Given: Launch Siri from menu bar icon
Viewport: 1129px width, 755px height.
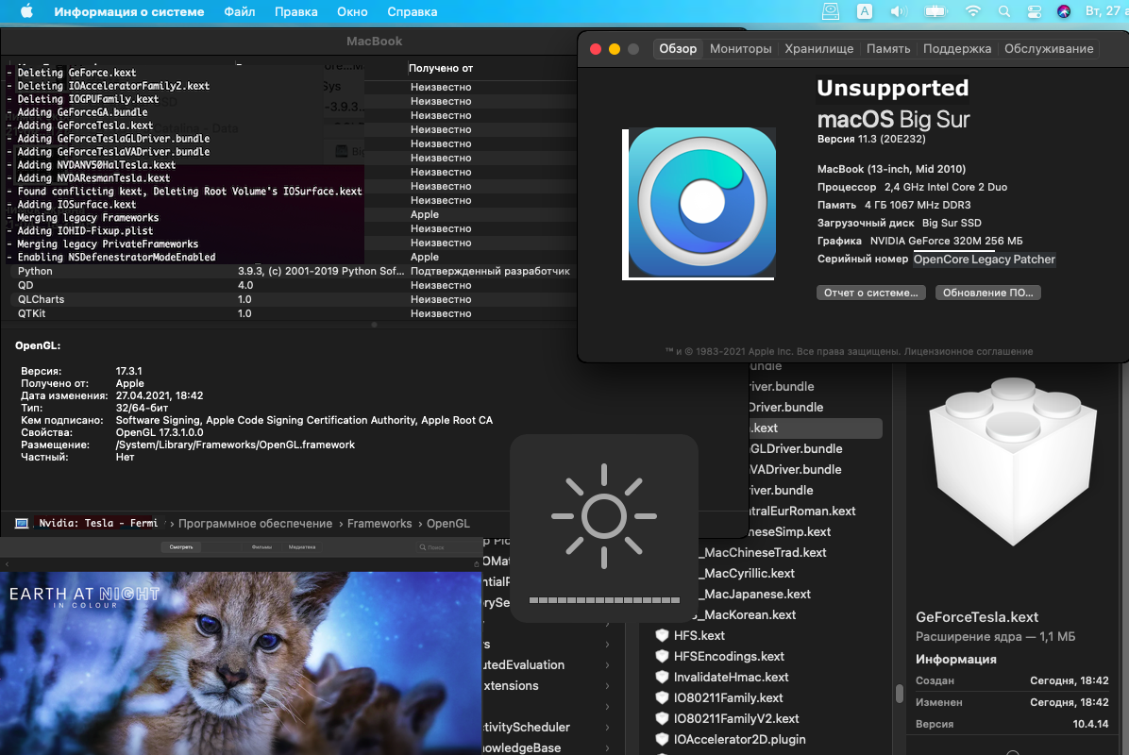Looking at the screenshot, I should click(1064, 11).
